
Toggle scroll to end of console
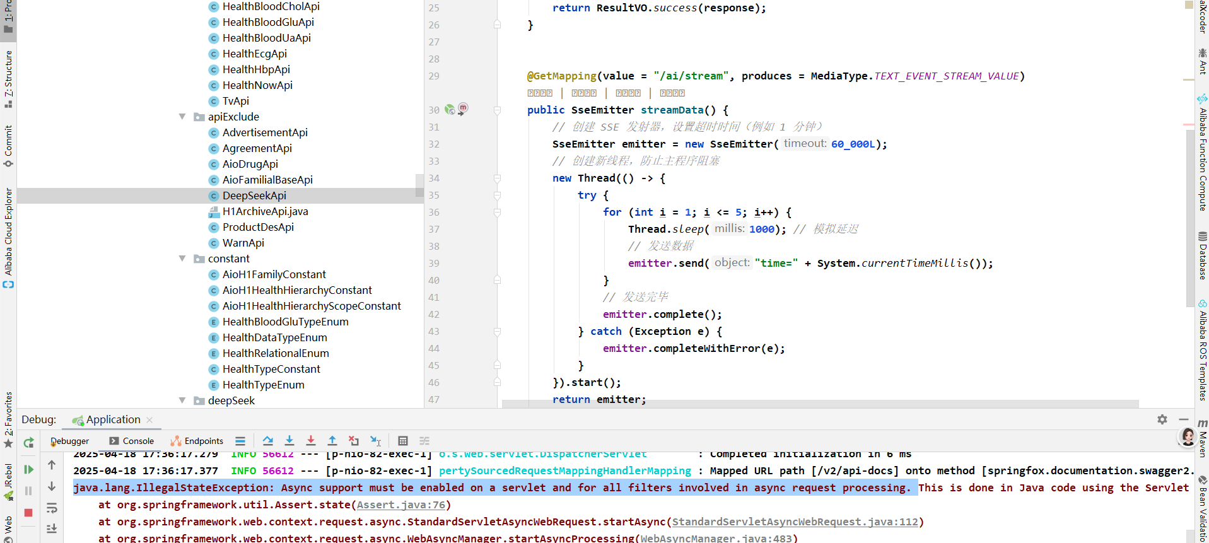point(52,528)
